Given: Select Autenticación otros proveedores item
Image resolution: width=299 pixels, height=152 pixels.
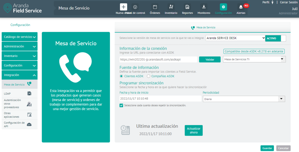Looking at the screenshot, I should pos(20,104).
